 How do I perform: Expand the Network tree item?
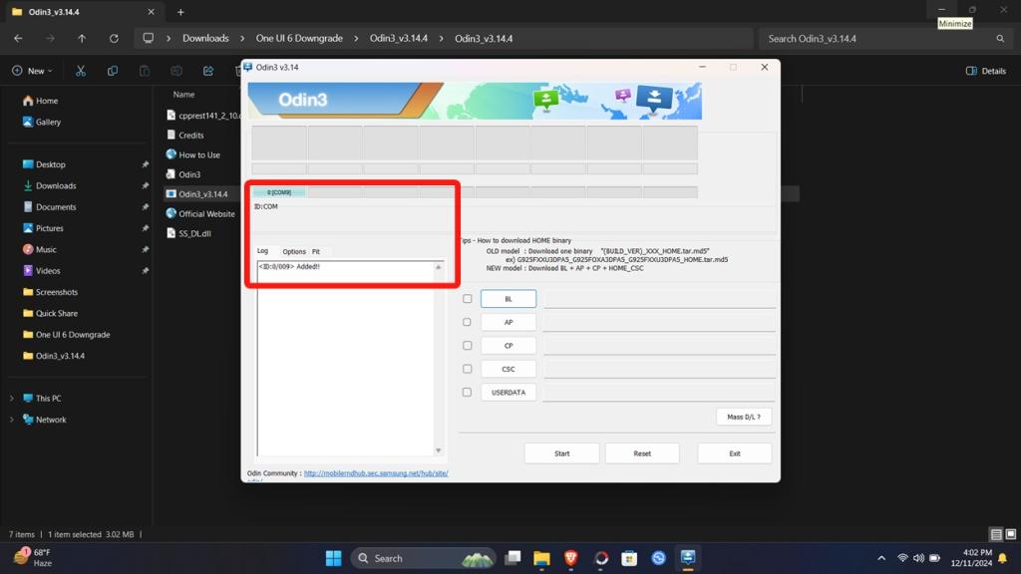pos(11,420)
